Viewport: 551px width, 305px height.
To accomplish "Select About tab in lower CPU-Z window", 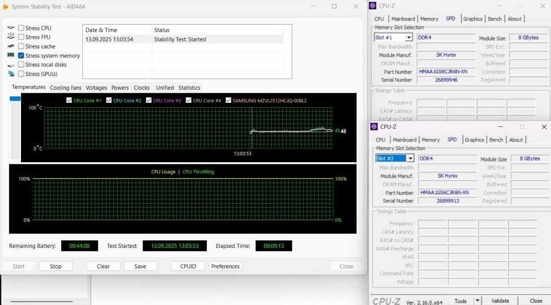I will pos(516,140).
